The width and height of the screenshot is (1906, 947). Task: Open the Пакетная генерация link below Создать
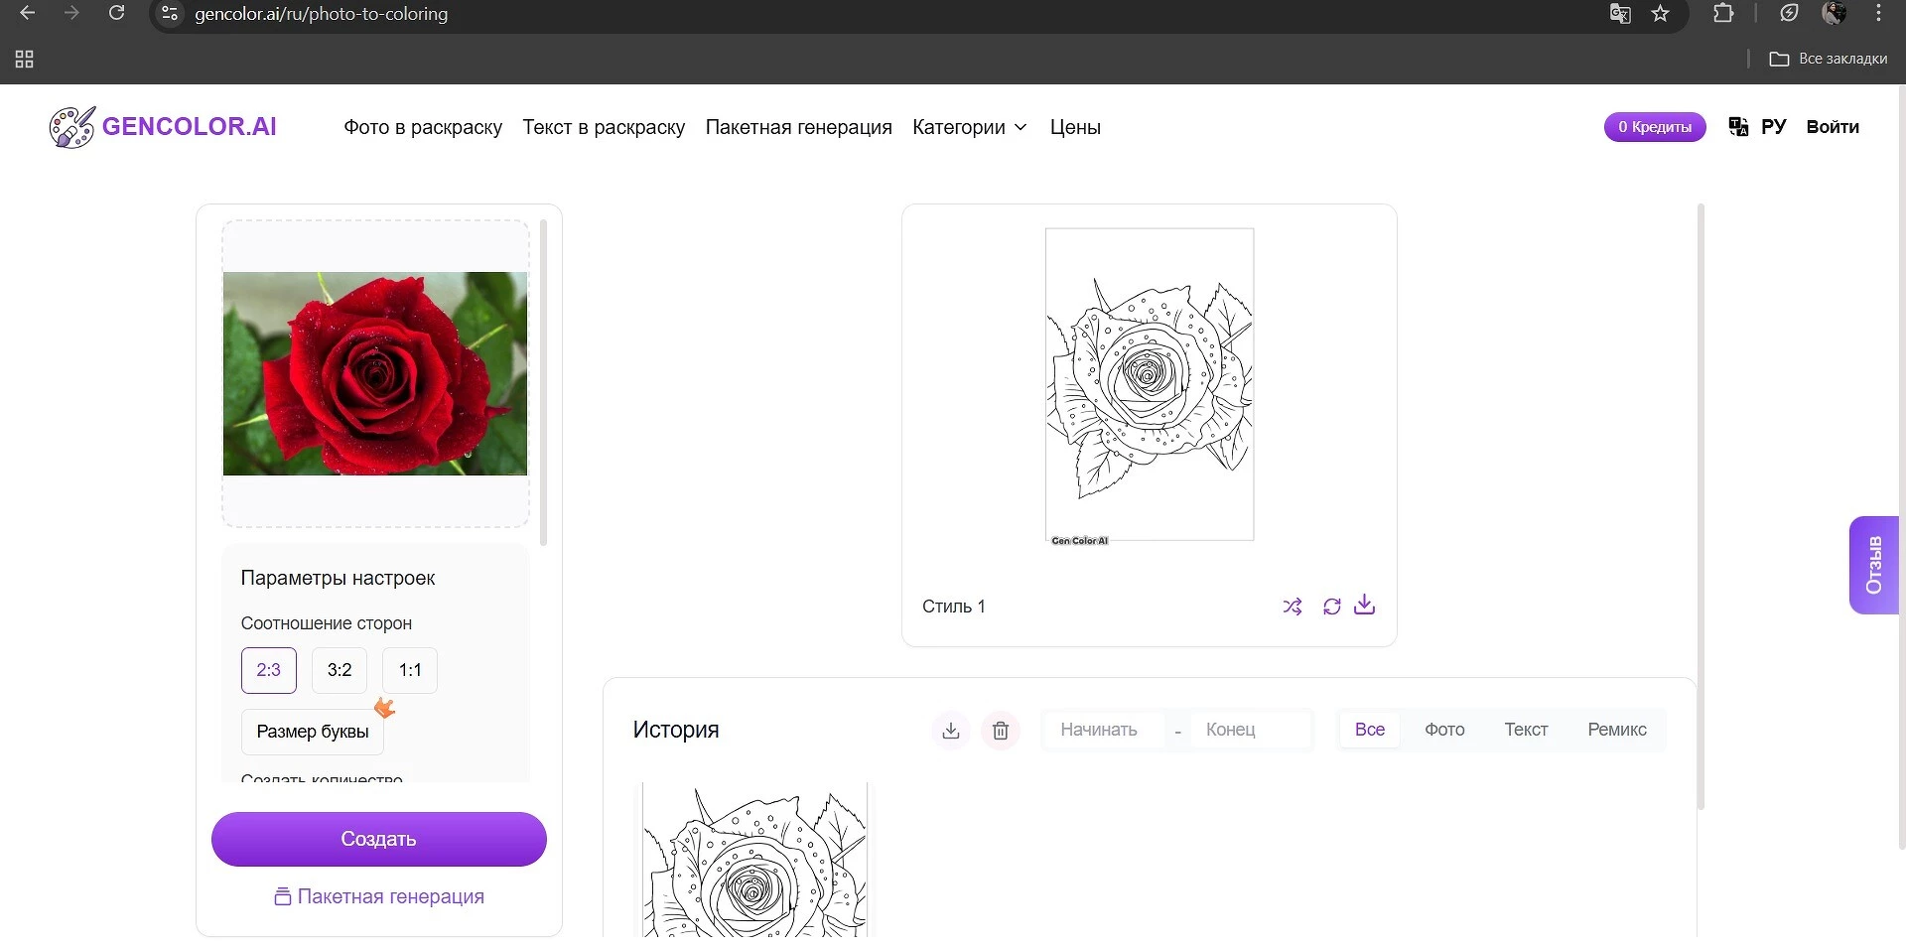click(x=379, y=896)
